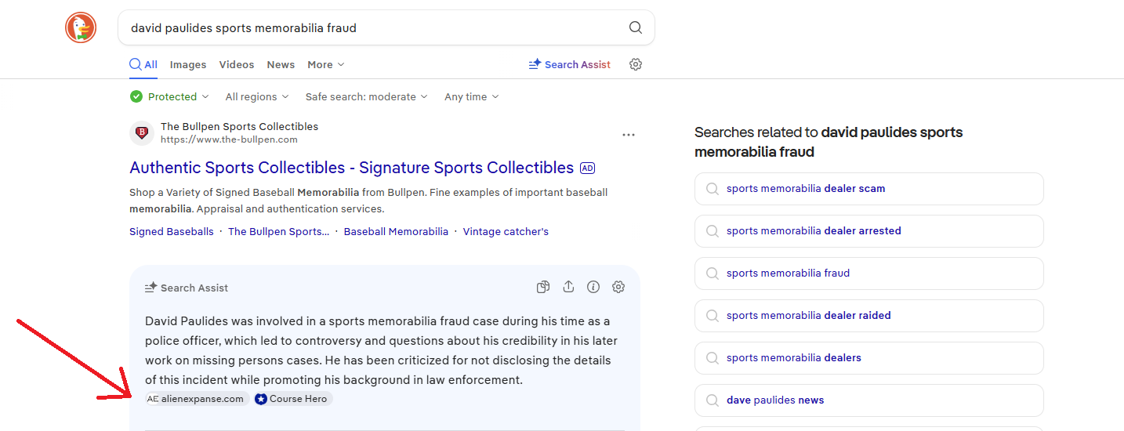Copy the Search Assist answer icon
The width and height of the screenshot is (1124, 431).
[x=543, y=287]
